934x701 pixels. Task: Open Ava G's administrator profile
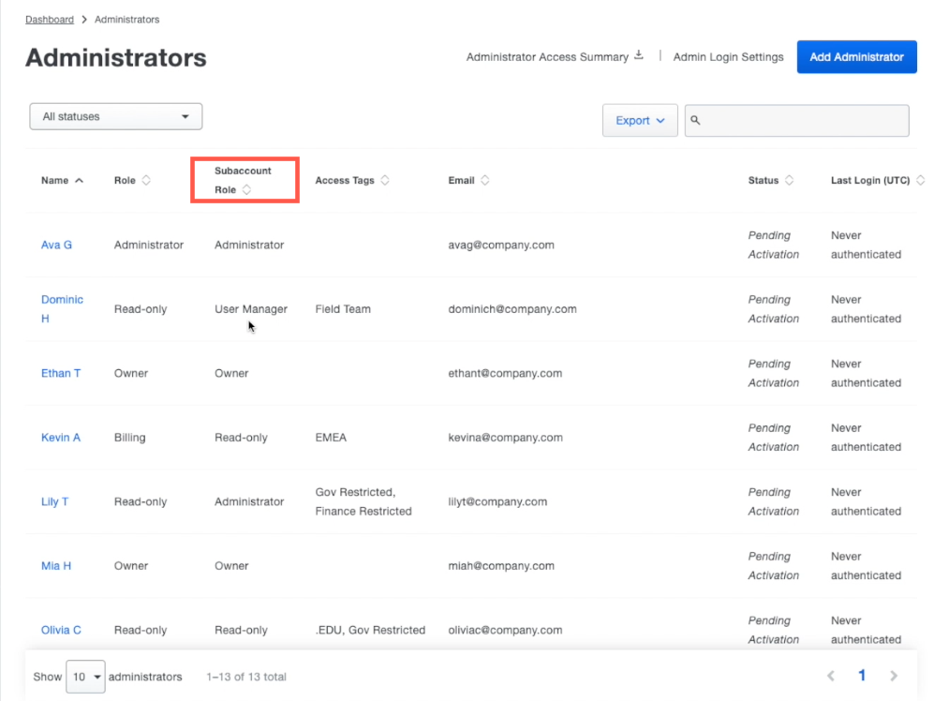pos(56,244)
